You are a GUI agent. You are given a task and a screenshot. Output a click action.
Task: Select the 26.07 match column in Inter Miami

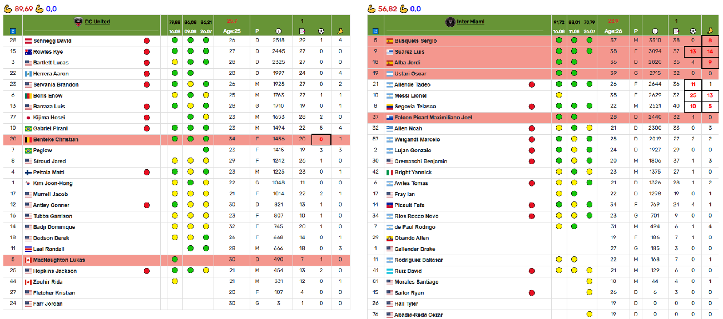[x=590, y=32]
